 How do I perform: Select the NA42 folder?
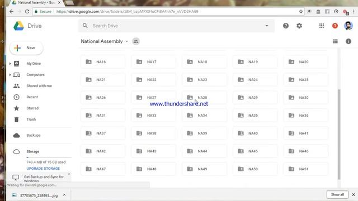(103, 151)
